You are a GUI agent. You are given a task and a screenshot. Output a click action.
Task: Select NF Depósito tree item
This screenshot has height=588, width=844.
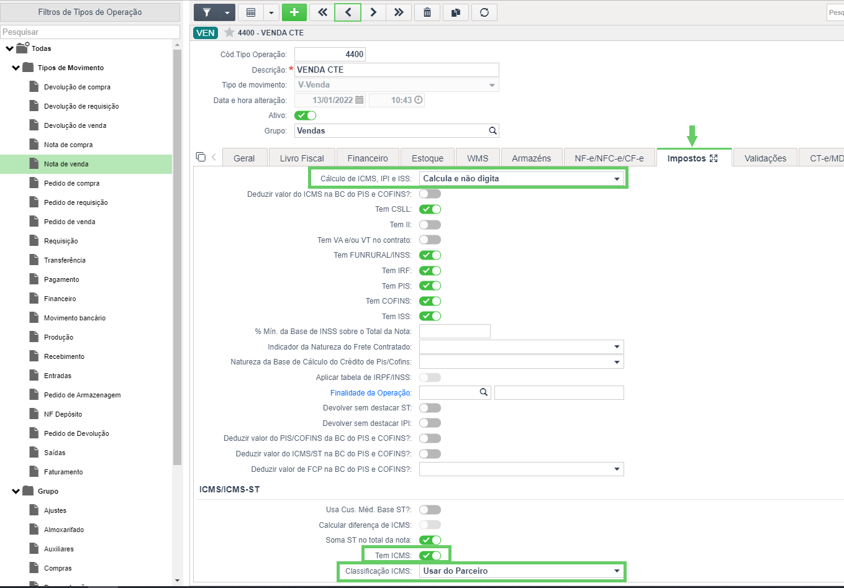pos(63,414)
